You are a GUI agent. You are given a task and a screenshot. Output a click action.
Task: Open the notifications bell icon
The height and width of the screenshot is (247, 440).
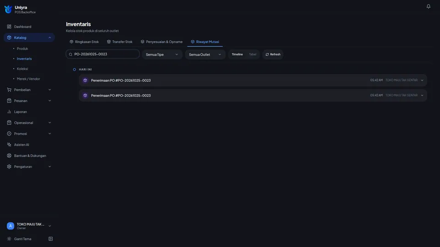[x=428, y=6]
